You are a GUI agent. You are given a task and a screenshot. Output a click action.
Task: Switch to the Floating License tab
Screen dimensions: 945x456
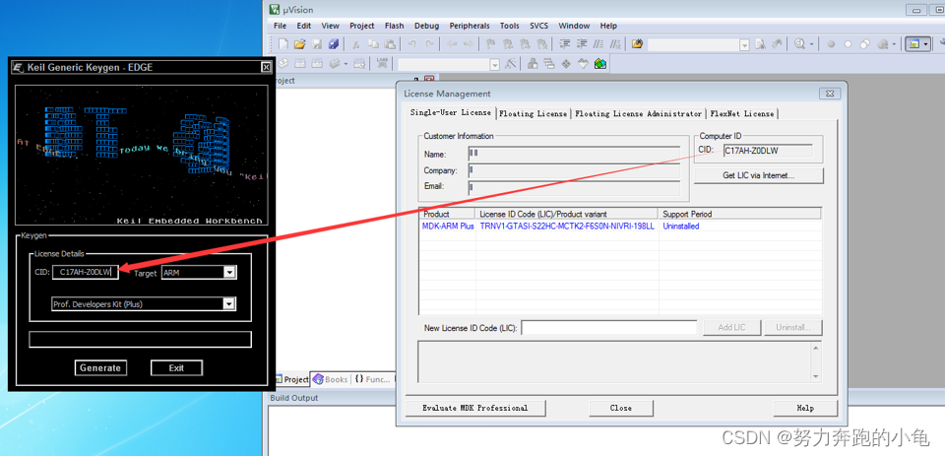point(533,113)
